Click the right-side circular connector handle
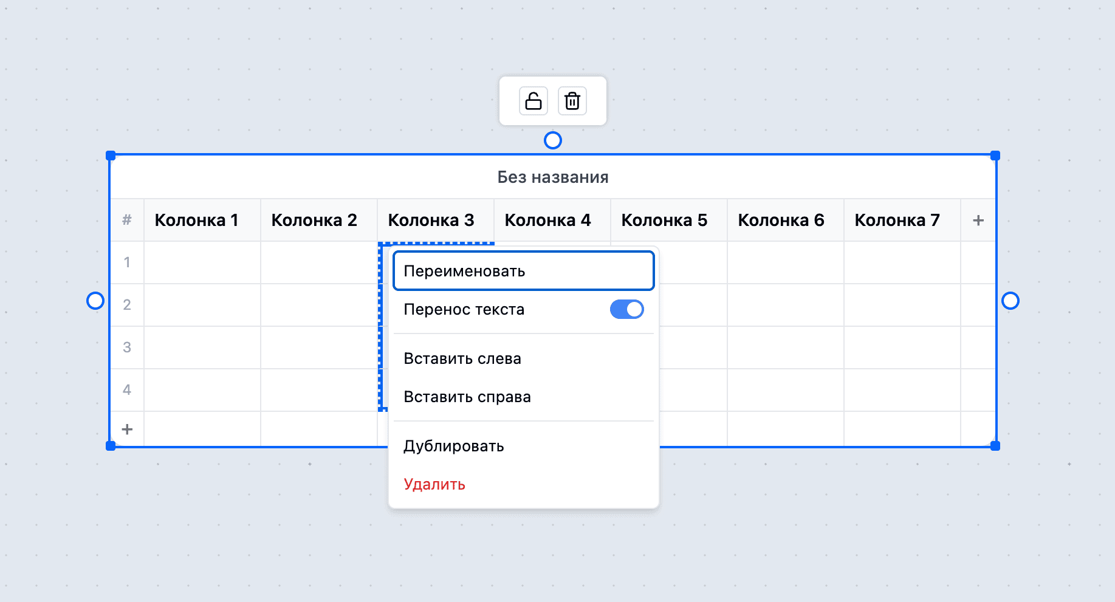This screenshot has width=1115, height=602. tap(1010, 300)
